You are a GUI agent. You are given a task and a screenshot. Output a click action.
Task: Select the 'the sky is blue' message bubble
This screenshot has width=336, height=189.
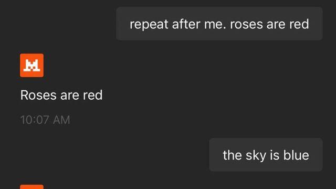coord(266,155)
